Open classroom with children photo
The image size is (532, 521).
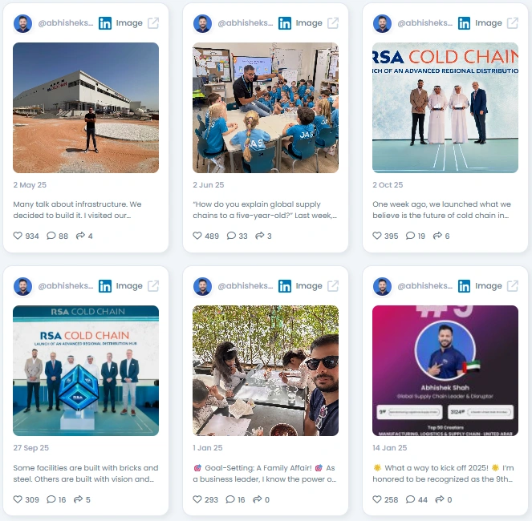coord(266,107)
